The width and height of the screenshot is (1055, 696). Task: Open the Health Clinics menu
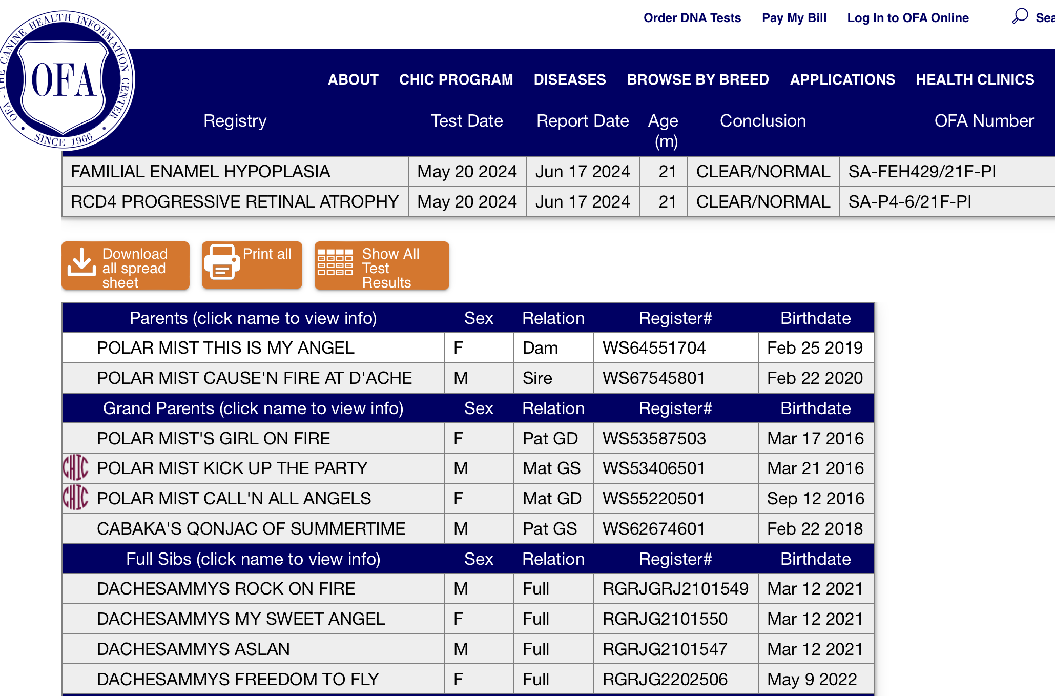(975, 79)
